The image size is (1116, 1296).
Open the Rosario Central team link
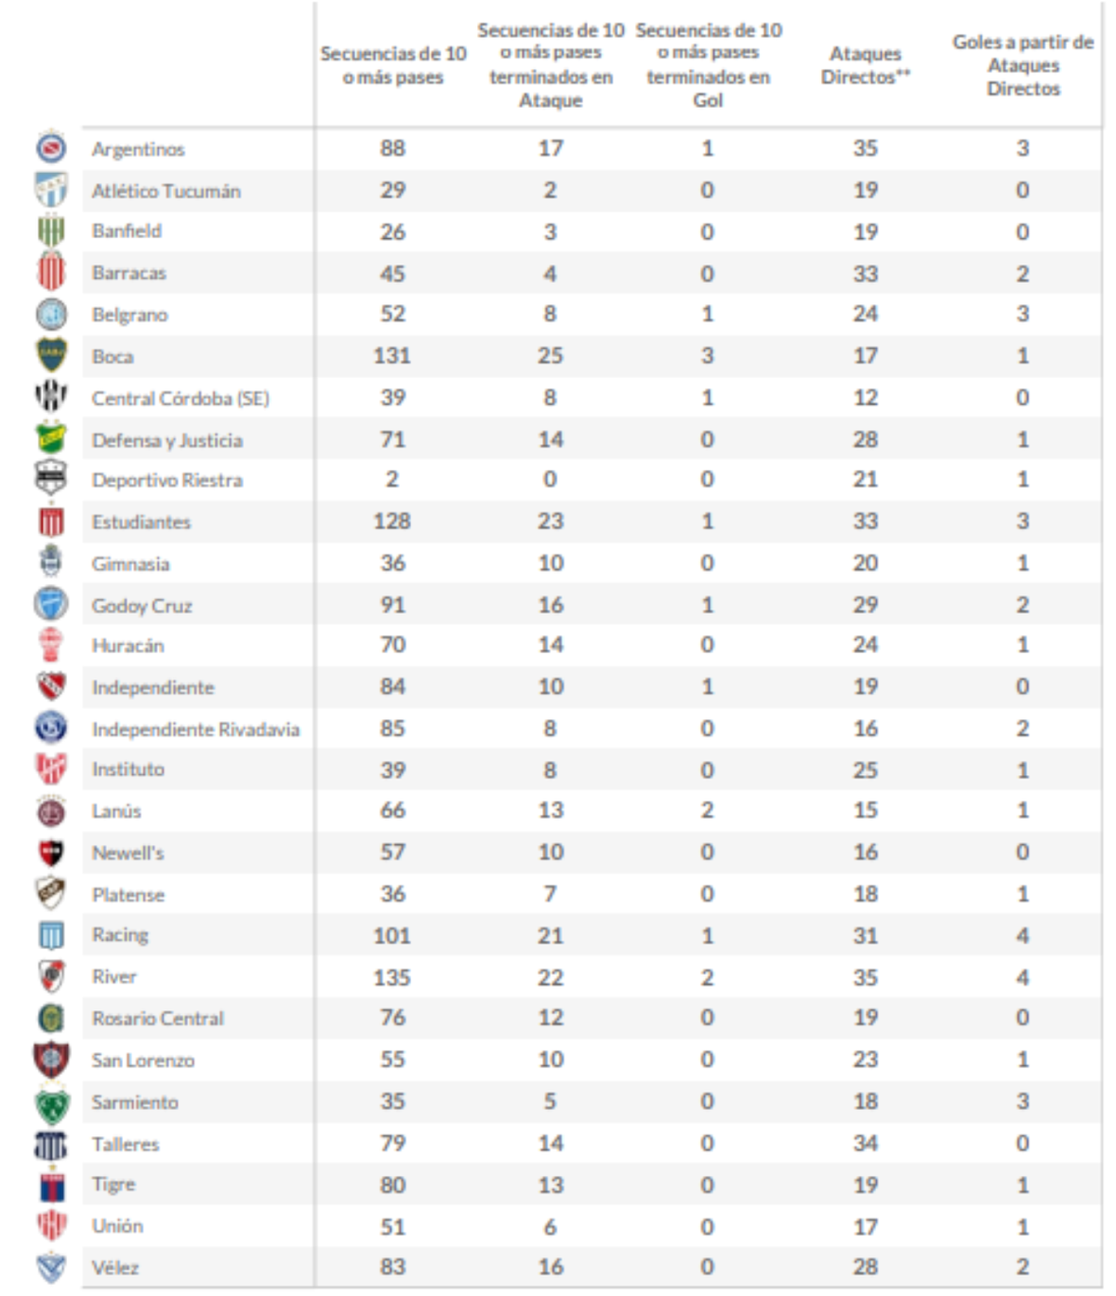[158, 1019]
